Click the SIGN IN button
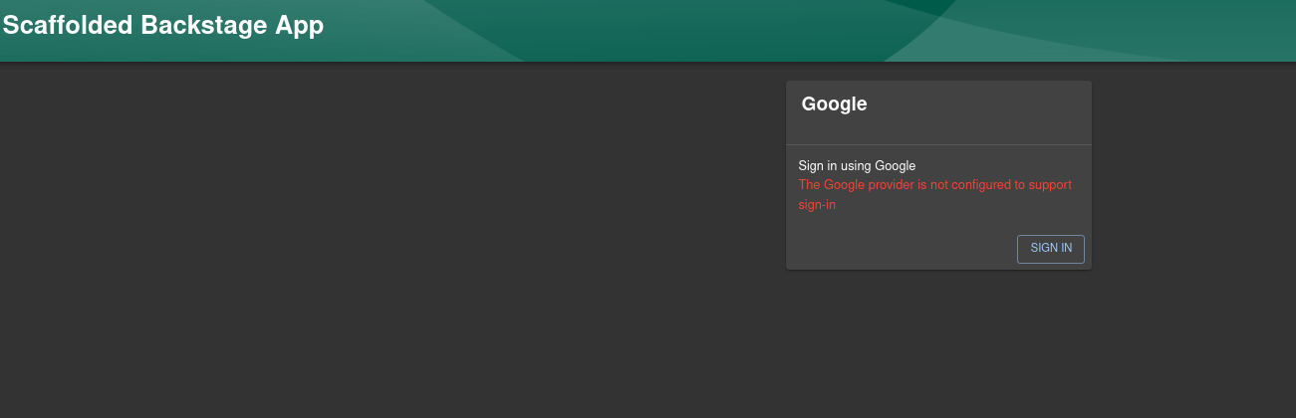This screenshot has width=1296, height=418. click(1050, 249)
